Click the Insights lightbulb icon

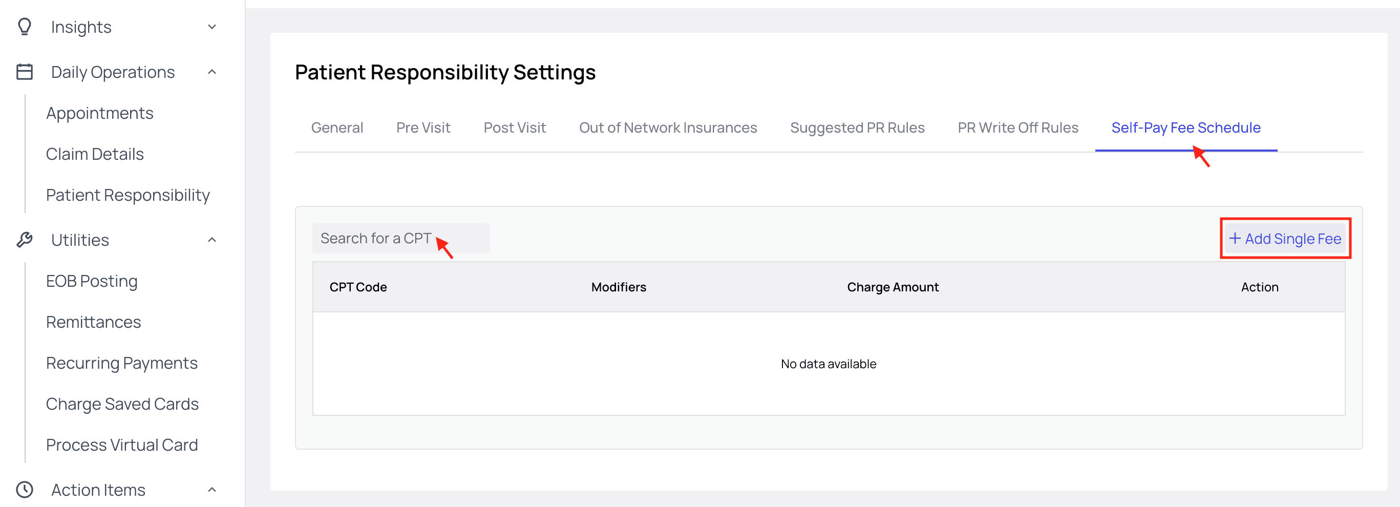pyautogui.click(x=25, y=27)
